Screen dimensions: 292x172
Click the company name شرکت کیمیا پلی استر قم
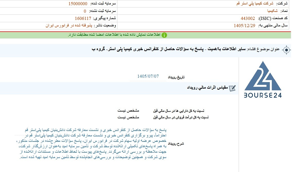coord(255,4)
